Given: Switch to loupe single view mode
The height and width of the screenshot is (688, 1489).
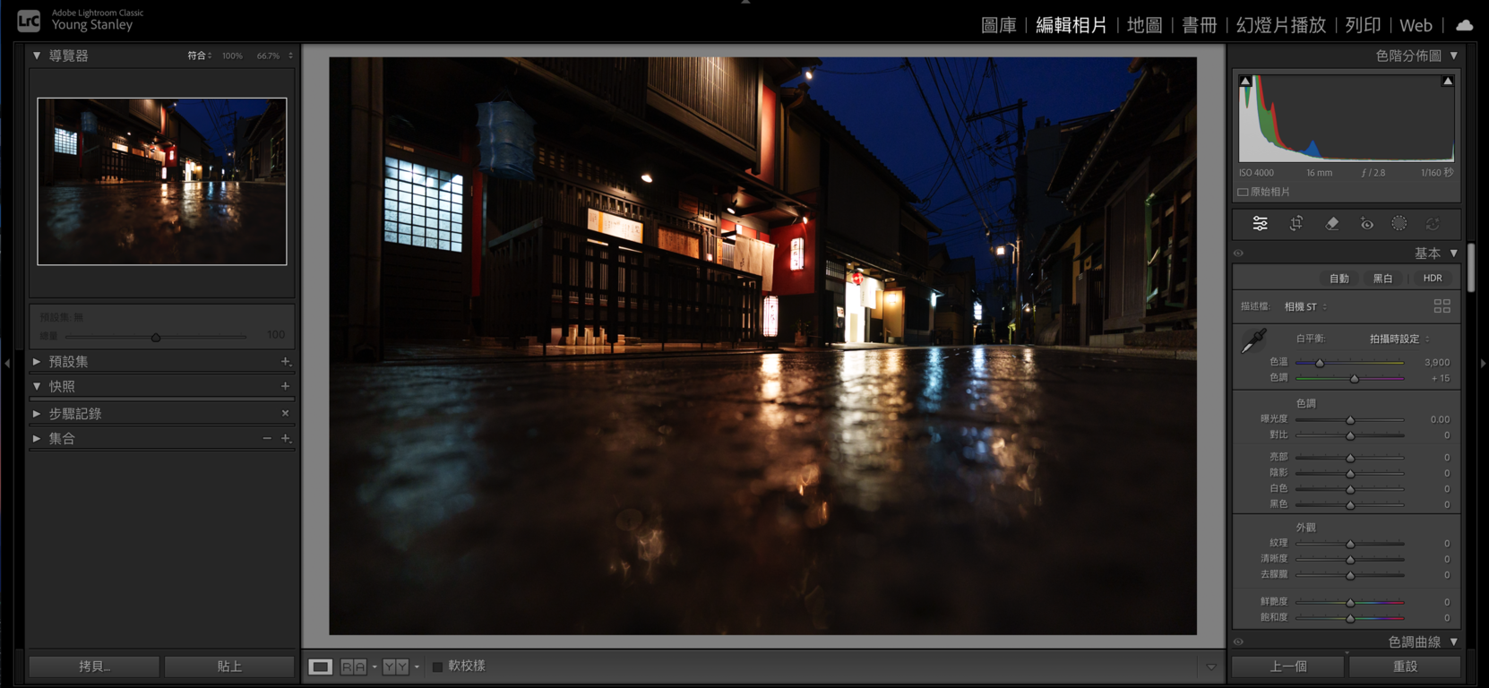Looking at the screenshot, I should 320,666.
